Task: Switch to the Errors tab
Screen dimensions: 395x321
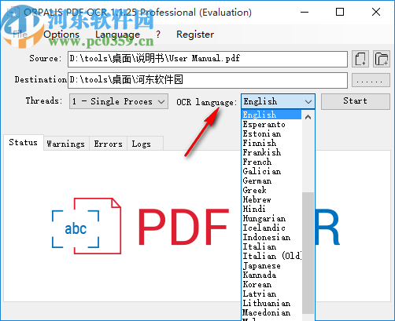Action: point(109,144)
